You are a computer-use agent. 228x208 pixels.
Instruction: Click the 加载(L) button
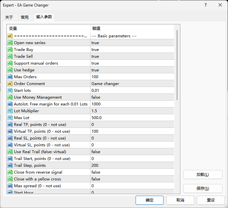tap(203, 175)
